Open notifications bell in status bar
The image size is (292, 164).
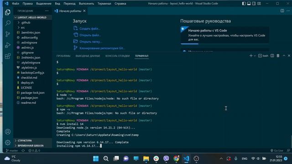(x=288, y=151)
